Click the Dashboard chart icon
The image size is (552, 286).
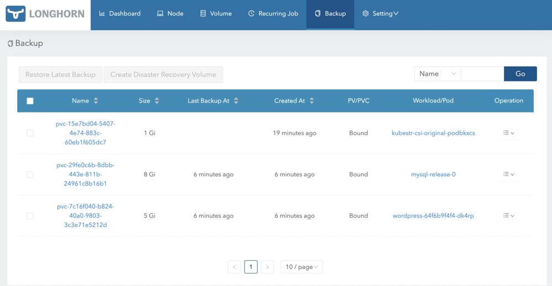(102, 14)
